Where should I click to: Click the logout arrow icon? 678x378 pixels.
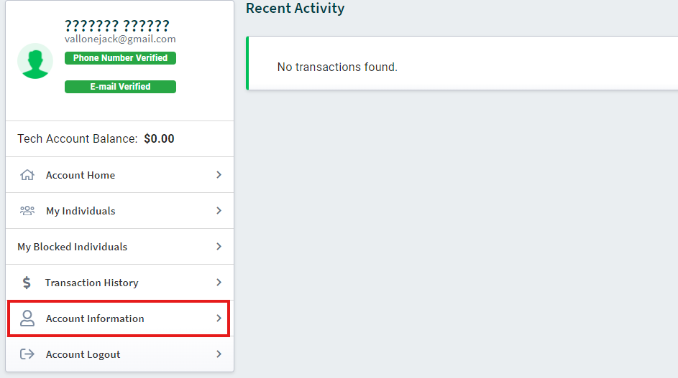click(x=27, y=354)
